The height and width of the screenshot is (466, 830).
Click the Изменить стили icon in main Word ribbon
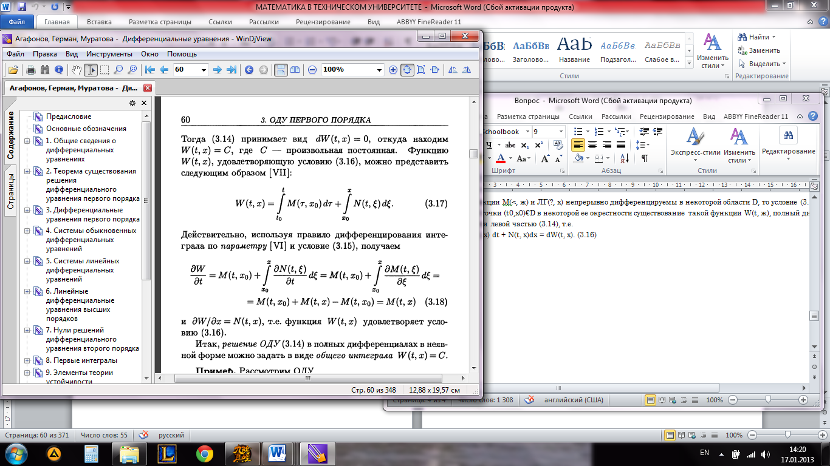tap(712, 50)
